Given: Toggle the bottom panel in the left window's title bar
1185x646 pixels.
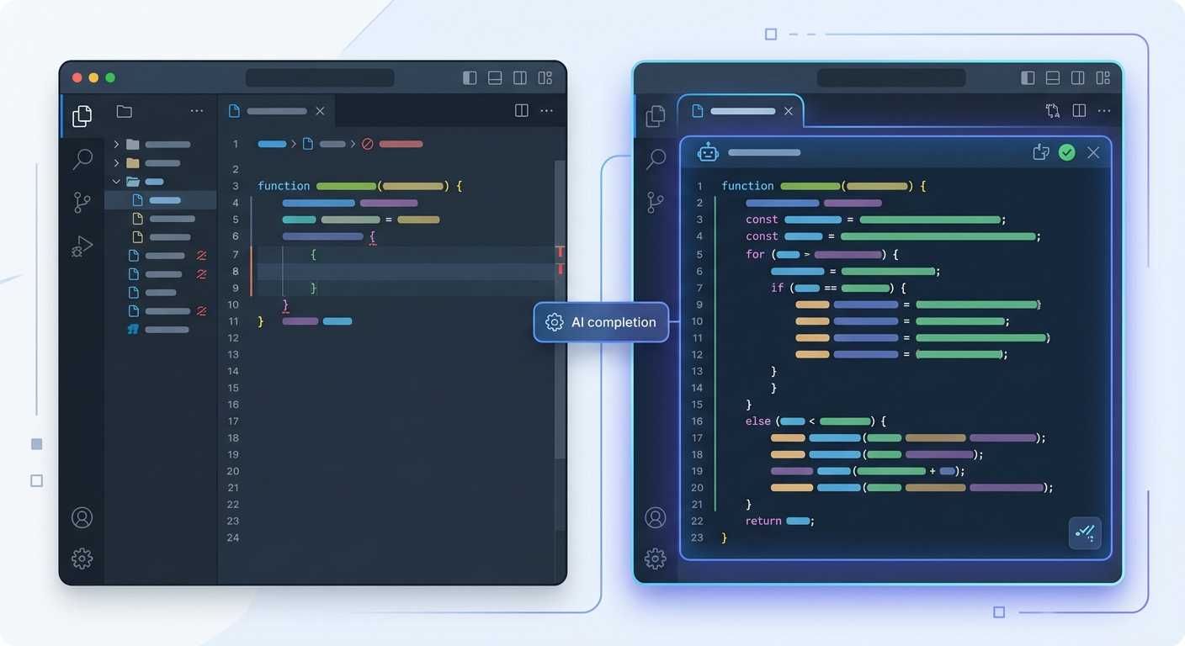Looking at the screenshot, I should (495, 78).
